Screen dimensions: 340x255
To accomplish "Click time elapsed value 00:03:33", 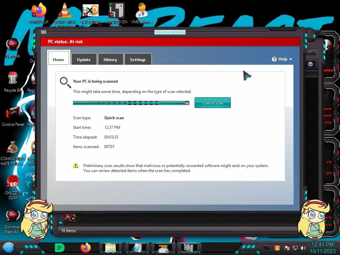I will click(111, 137).
